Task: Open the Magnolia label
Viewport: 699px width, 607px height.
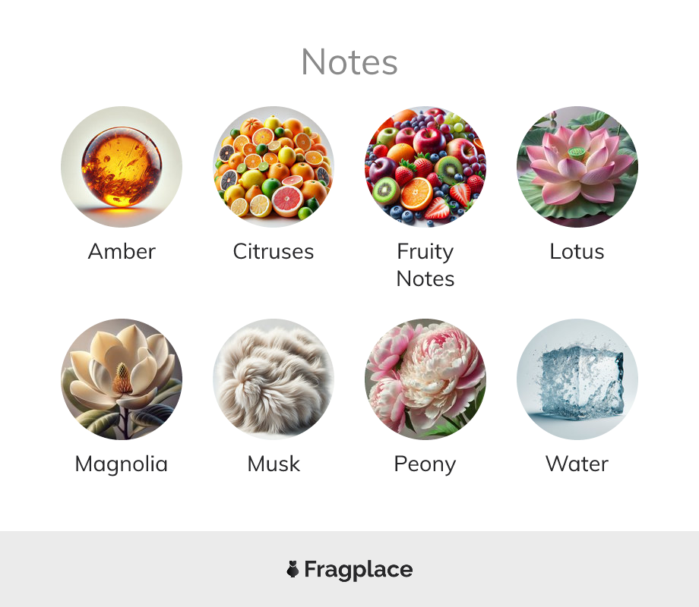Action: (x=122, y=464)
